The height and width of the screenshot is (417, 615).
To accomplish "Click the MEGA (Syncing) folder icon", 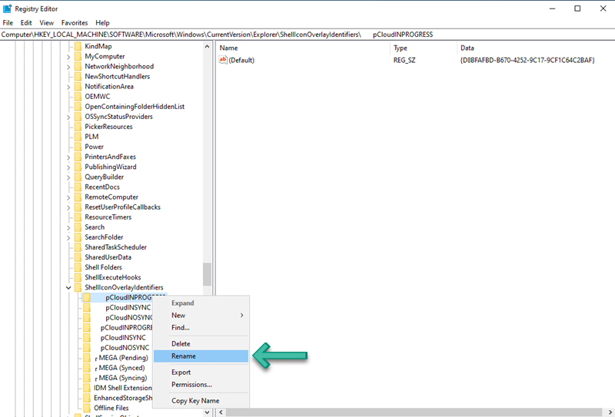I will 87,378.
